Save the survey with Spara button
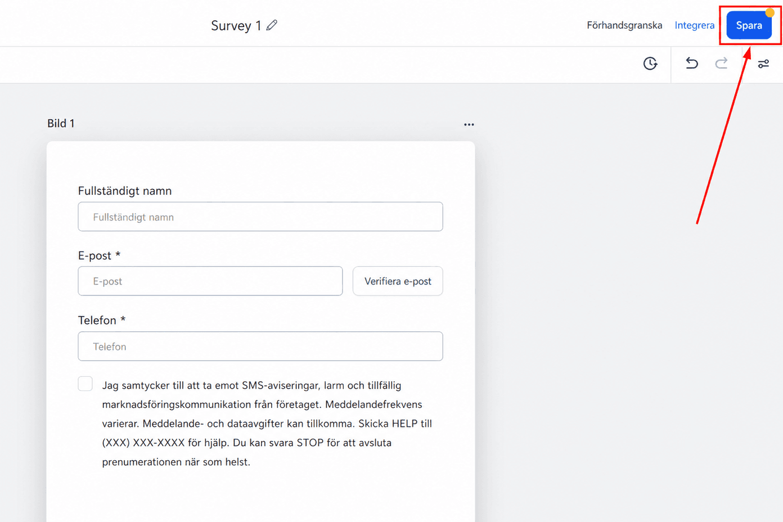Viewport: 783px width, 522px height. point(749,25)
